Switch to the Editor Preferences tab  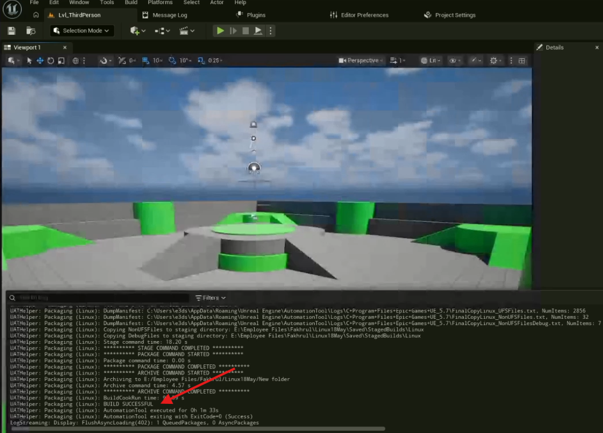359,15
